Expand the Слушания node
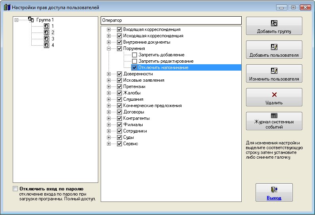 point(109,99)
